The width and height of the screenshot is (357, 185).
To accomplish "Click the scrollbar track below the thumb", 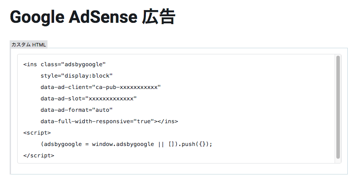I will coord(338,161).
